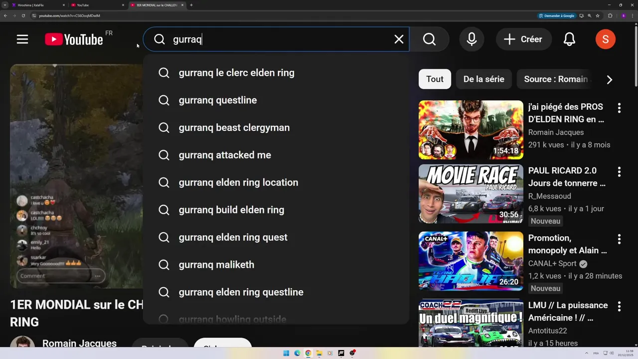Choose the suggestion "gurranq questline"

pyautogui.click(x=276, y=100)
